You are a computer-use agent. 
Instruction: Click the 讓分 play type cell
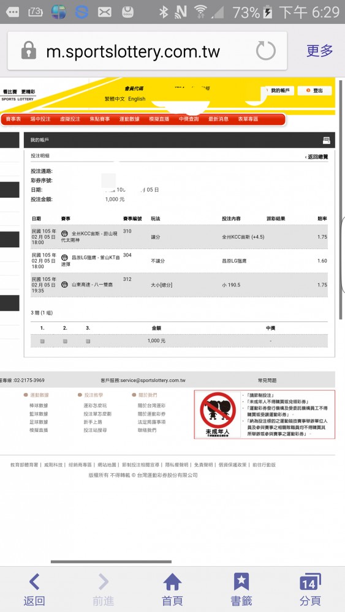156,237
